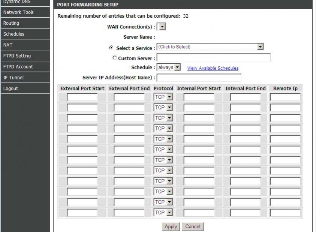316x232 pixels.
Task: Click the Apply button
Action: click(x=171, y=226)
